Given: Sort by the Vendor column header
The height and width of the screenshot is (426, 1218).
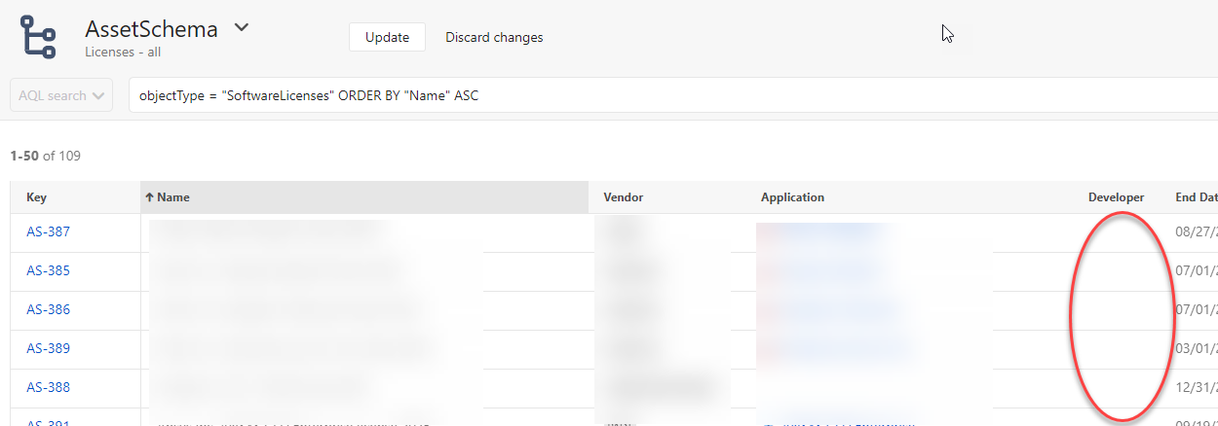Looking at the screenshot, I should (624, 197).
